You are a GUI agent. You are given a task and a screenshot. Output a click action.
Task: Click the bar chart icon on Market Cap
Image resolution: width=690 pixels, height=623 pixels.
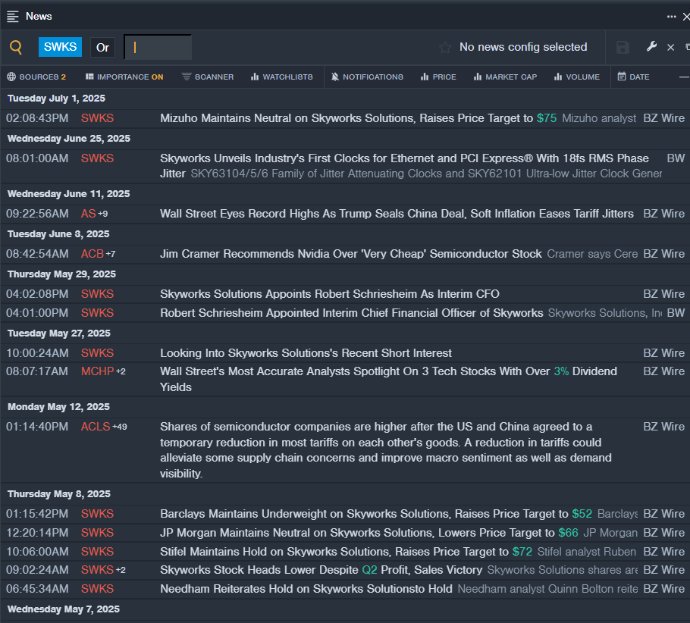pyautogui.click(x=478, y=77)
